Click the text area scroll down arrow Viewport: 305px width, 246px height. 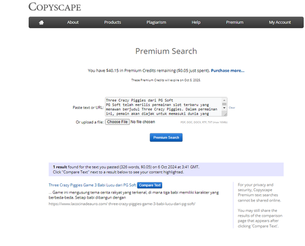[x=224, y=108]
